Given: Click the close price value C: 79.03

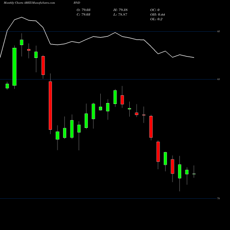Looking at the screenshot, I should pyautogui.click(x=83, y=15).
